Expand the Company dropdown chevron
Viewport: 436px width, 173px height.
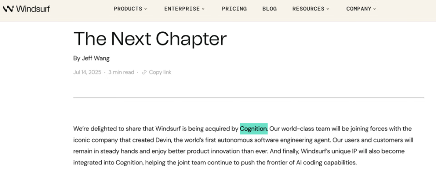point(375,9)
